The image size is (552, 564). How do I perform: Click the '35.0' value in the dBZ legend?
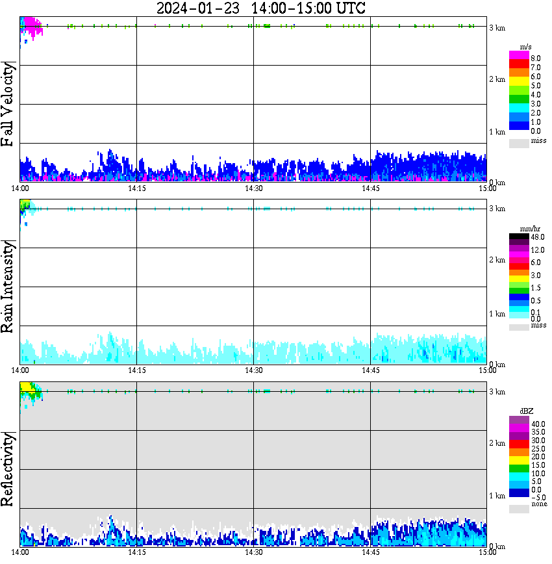click(538, 432)
